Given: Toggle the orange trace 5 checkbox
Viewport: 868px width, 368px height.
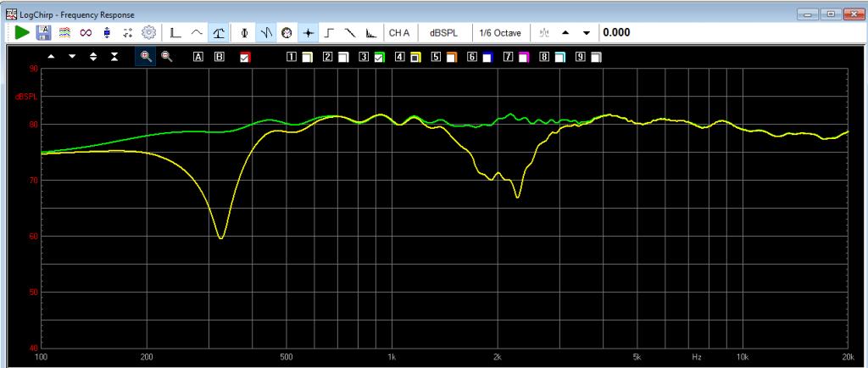Looking at the screenshot, I should point(452,57).
